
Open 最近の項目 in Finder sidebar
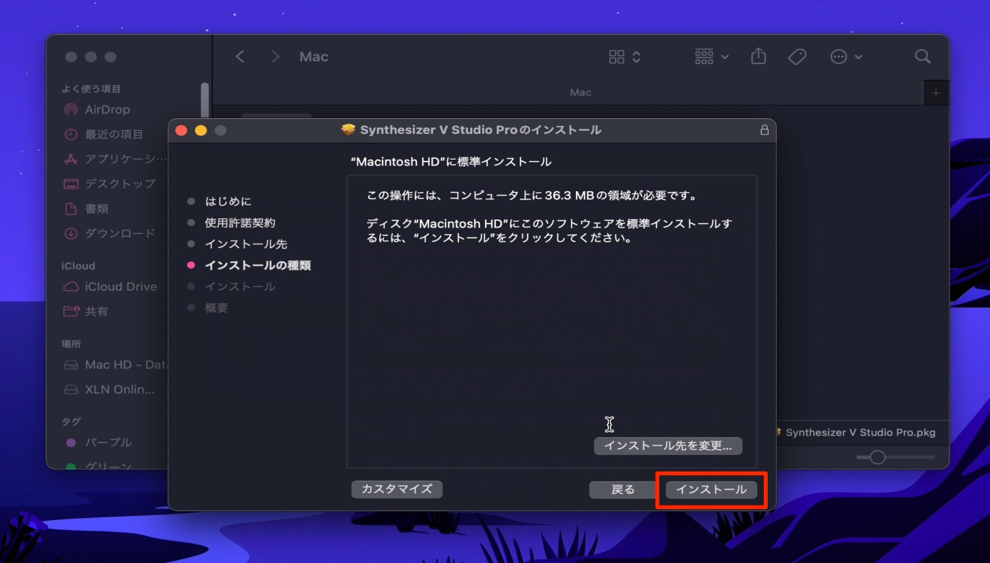(x=113, y=134)
